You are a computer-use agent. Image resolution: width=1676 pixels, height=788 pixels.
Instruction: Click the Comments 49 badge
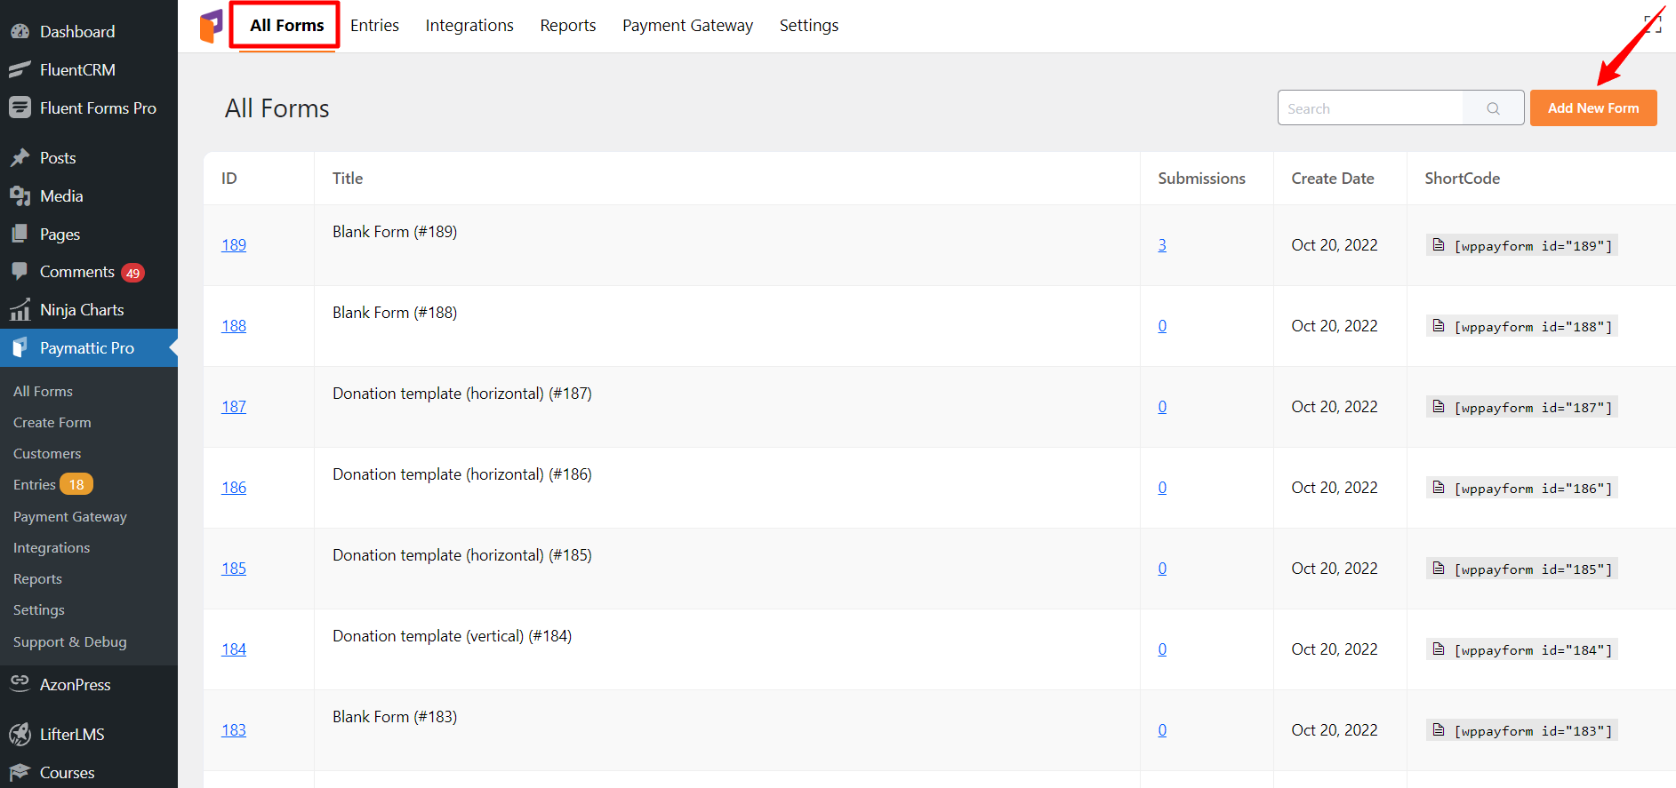(x=132, y=273)
